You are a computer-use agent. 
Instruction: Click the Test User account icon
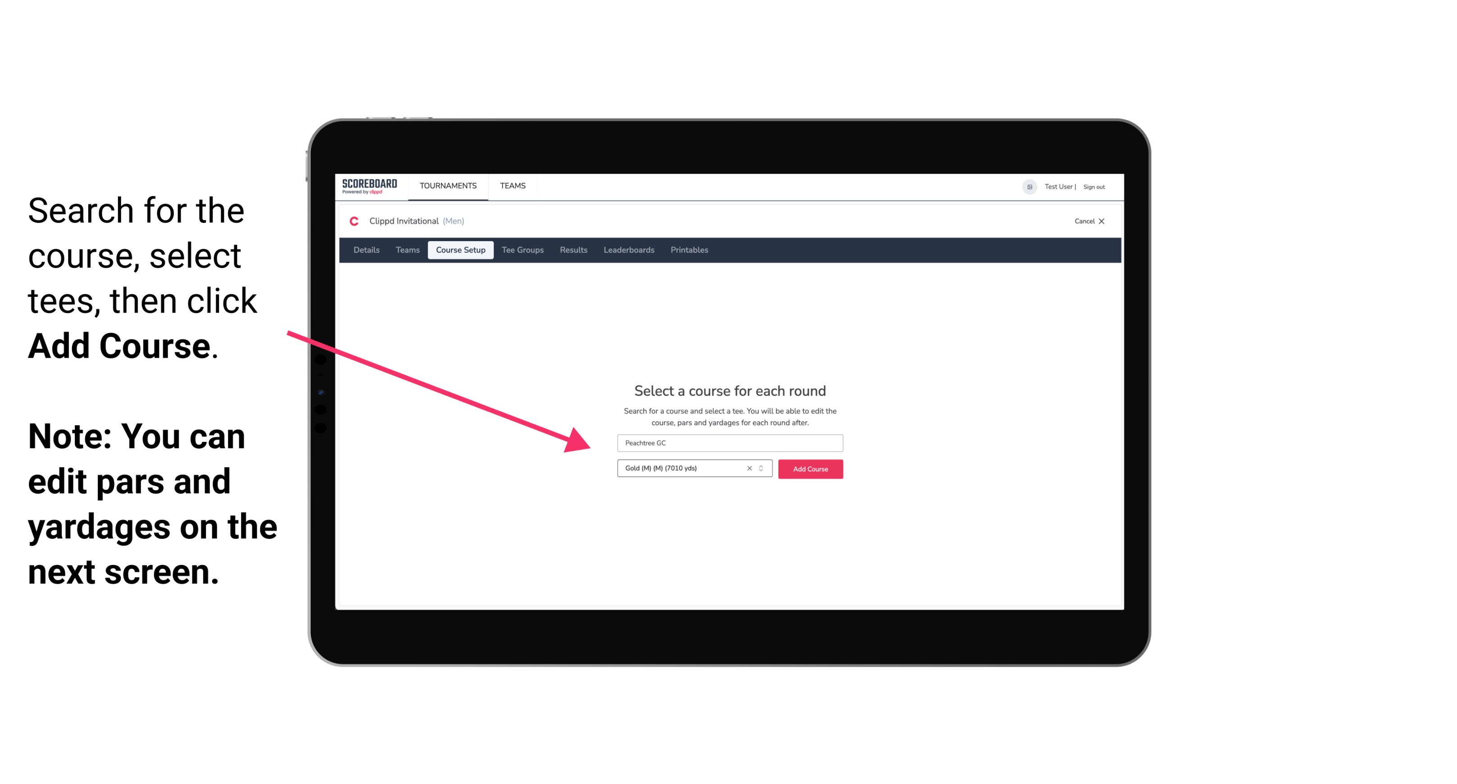[x=1025, y=187]
